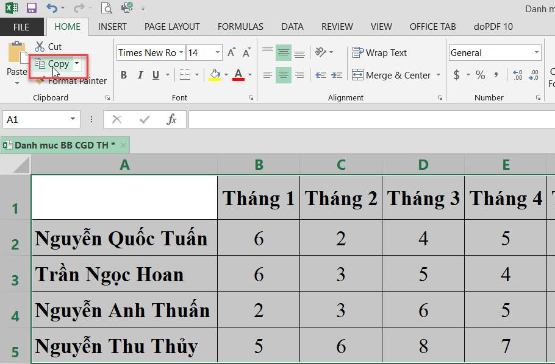The width and height of the screenshot is (555, 364).
Task: Click the Cut scissors icon
Action: tap(40, 46)
